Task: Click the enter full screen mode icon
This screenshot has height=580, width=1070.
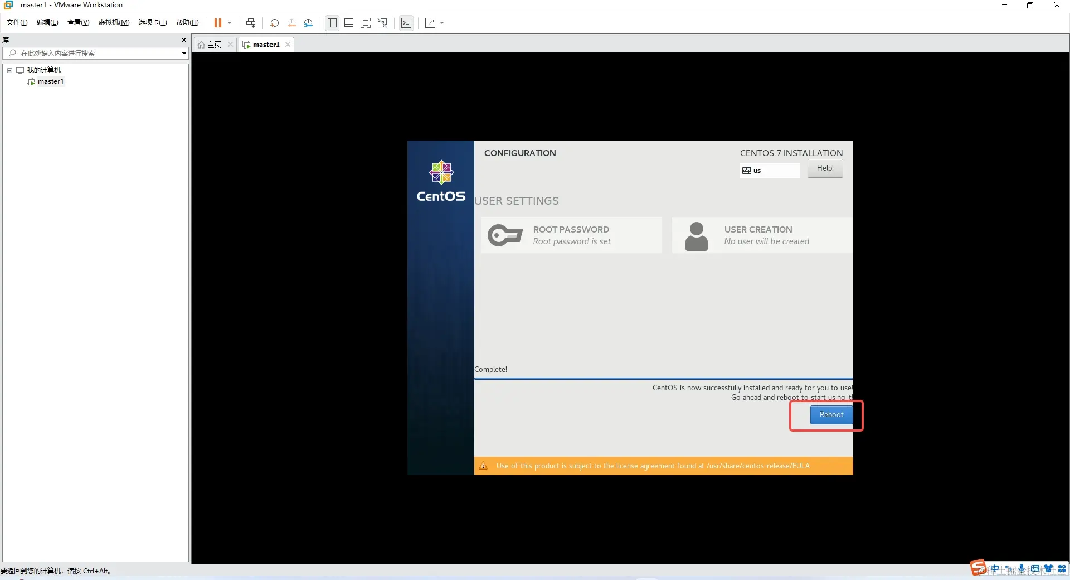Action: point(366,23)
